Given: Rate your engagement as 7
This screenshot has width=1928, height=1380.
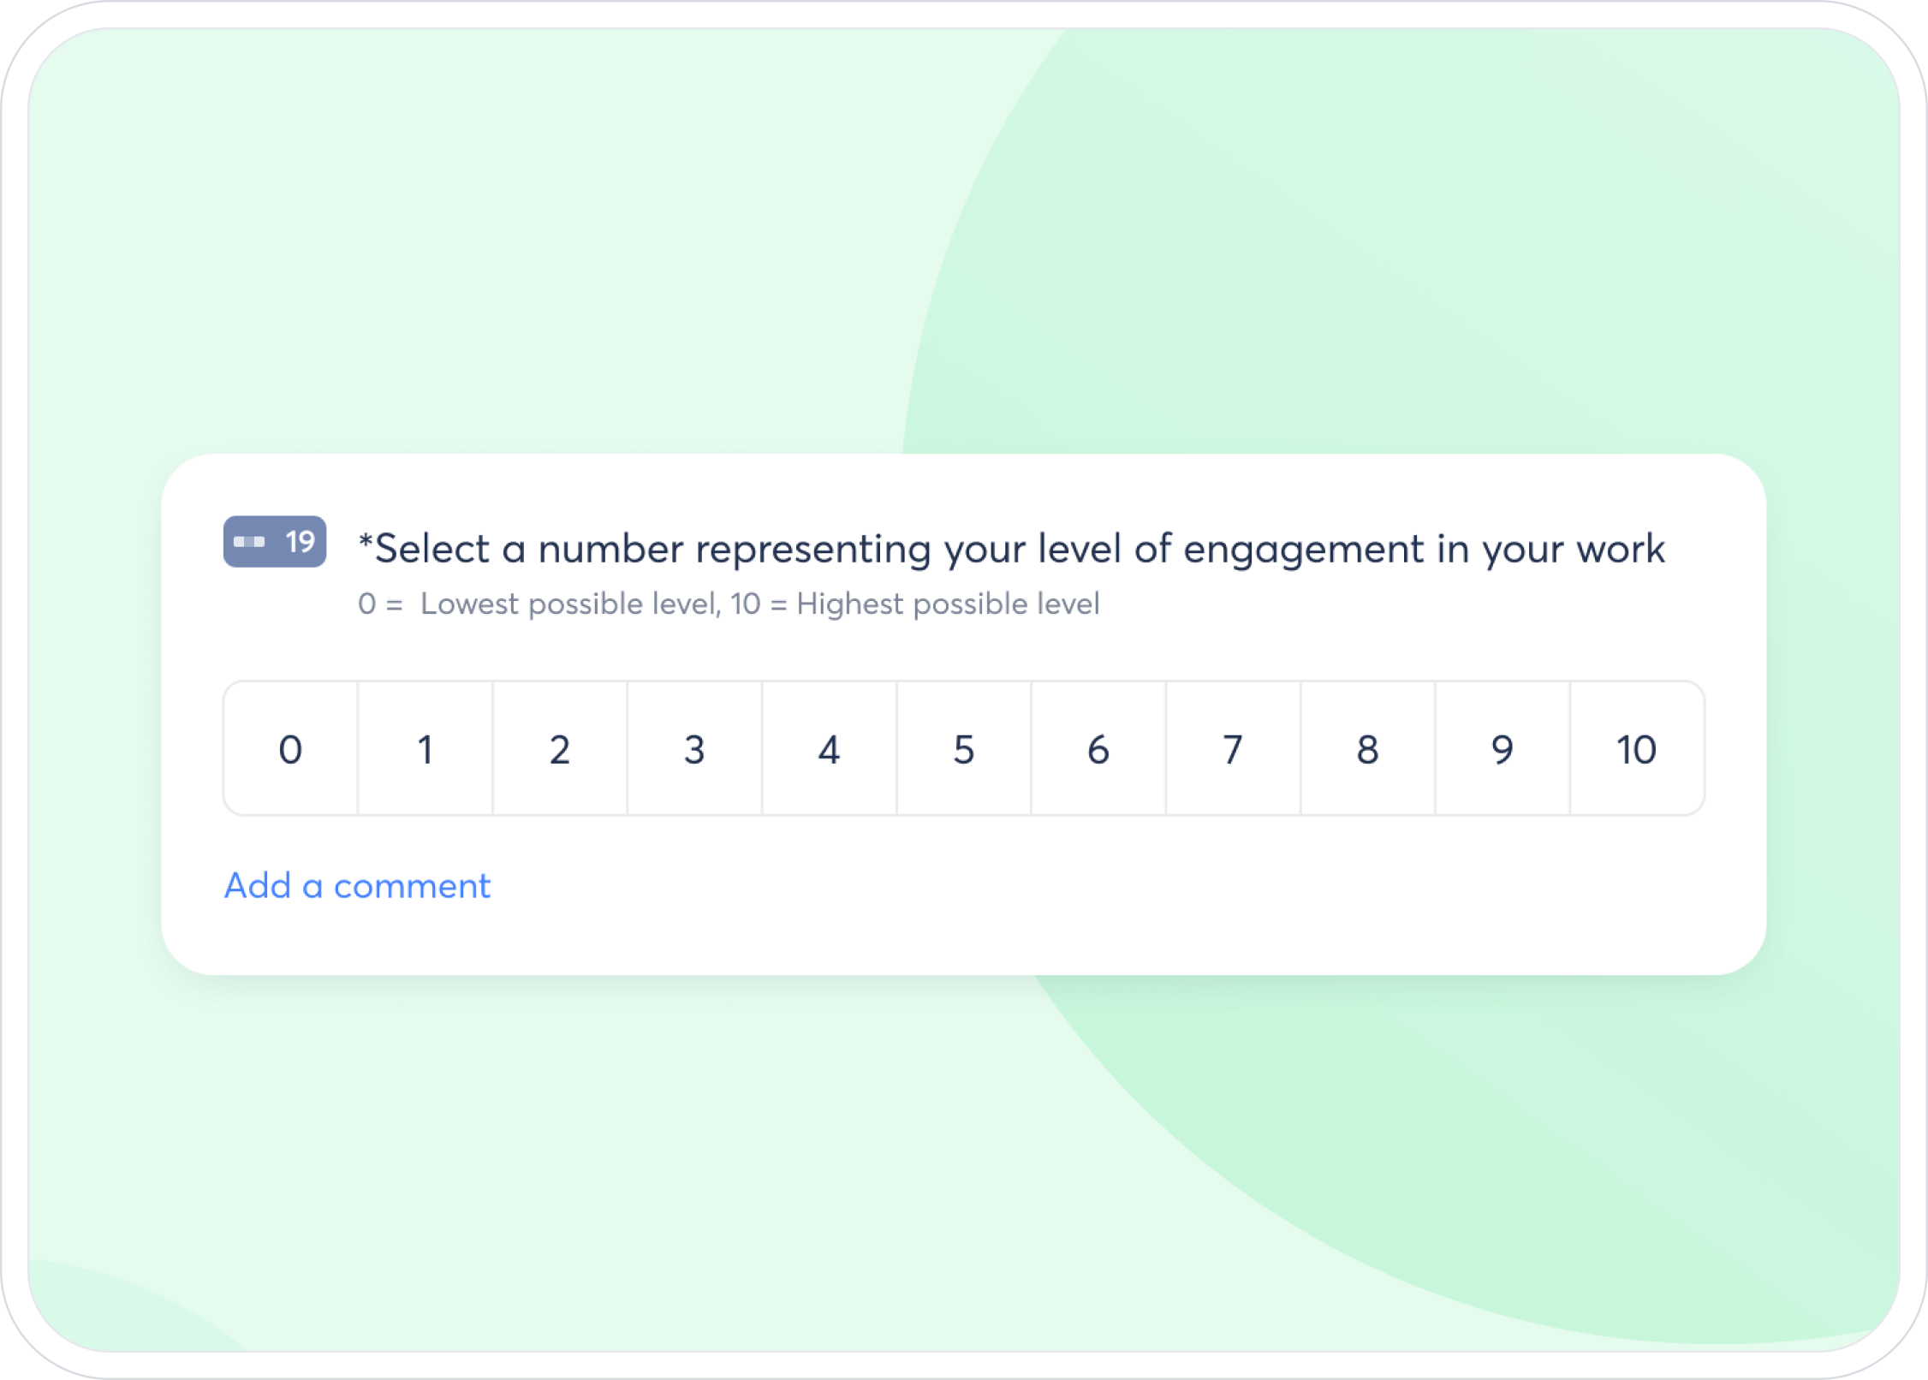Looking at the screenshot, I should pos(1233,749).
